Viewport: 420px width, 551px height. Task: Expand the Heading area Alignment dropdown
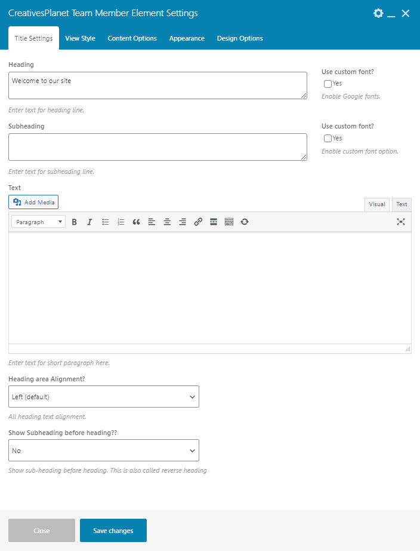104,397
